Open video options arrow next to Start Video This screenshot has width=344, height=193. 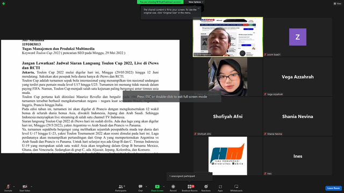[32, 187]
